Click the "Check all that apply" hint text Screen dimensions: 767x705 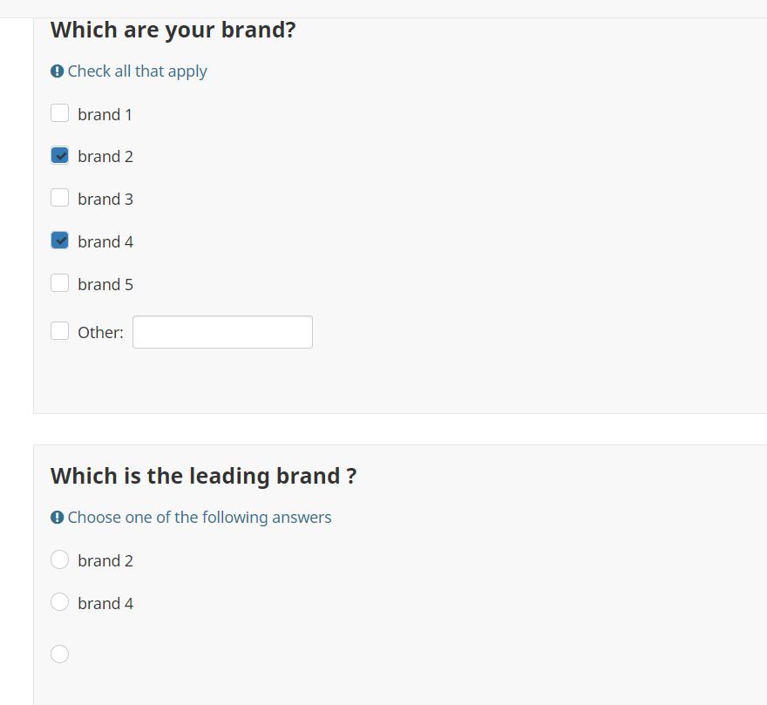pyautogui.click(x=137, y=71)
